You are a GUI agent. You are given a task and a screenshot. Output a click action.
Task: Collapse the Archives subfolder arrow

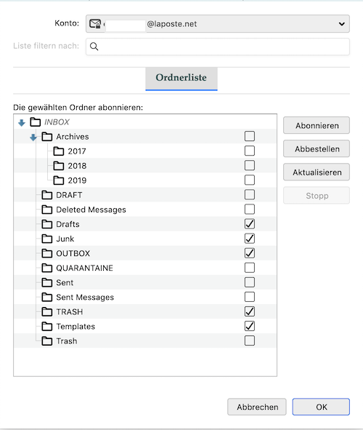tap(33, 137)
